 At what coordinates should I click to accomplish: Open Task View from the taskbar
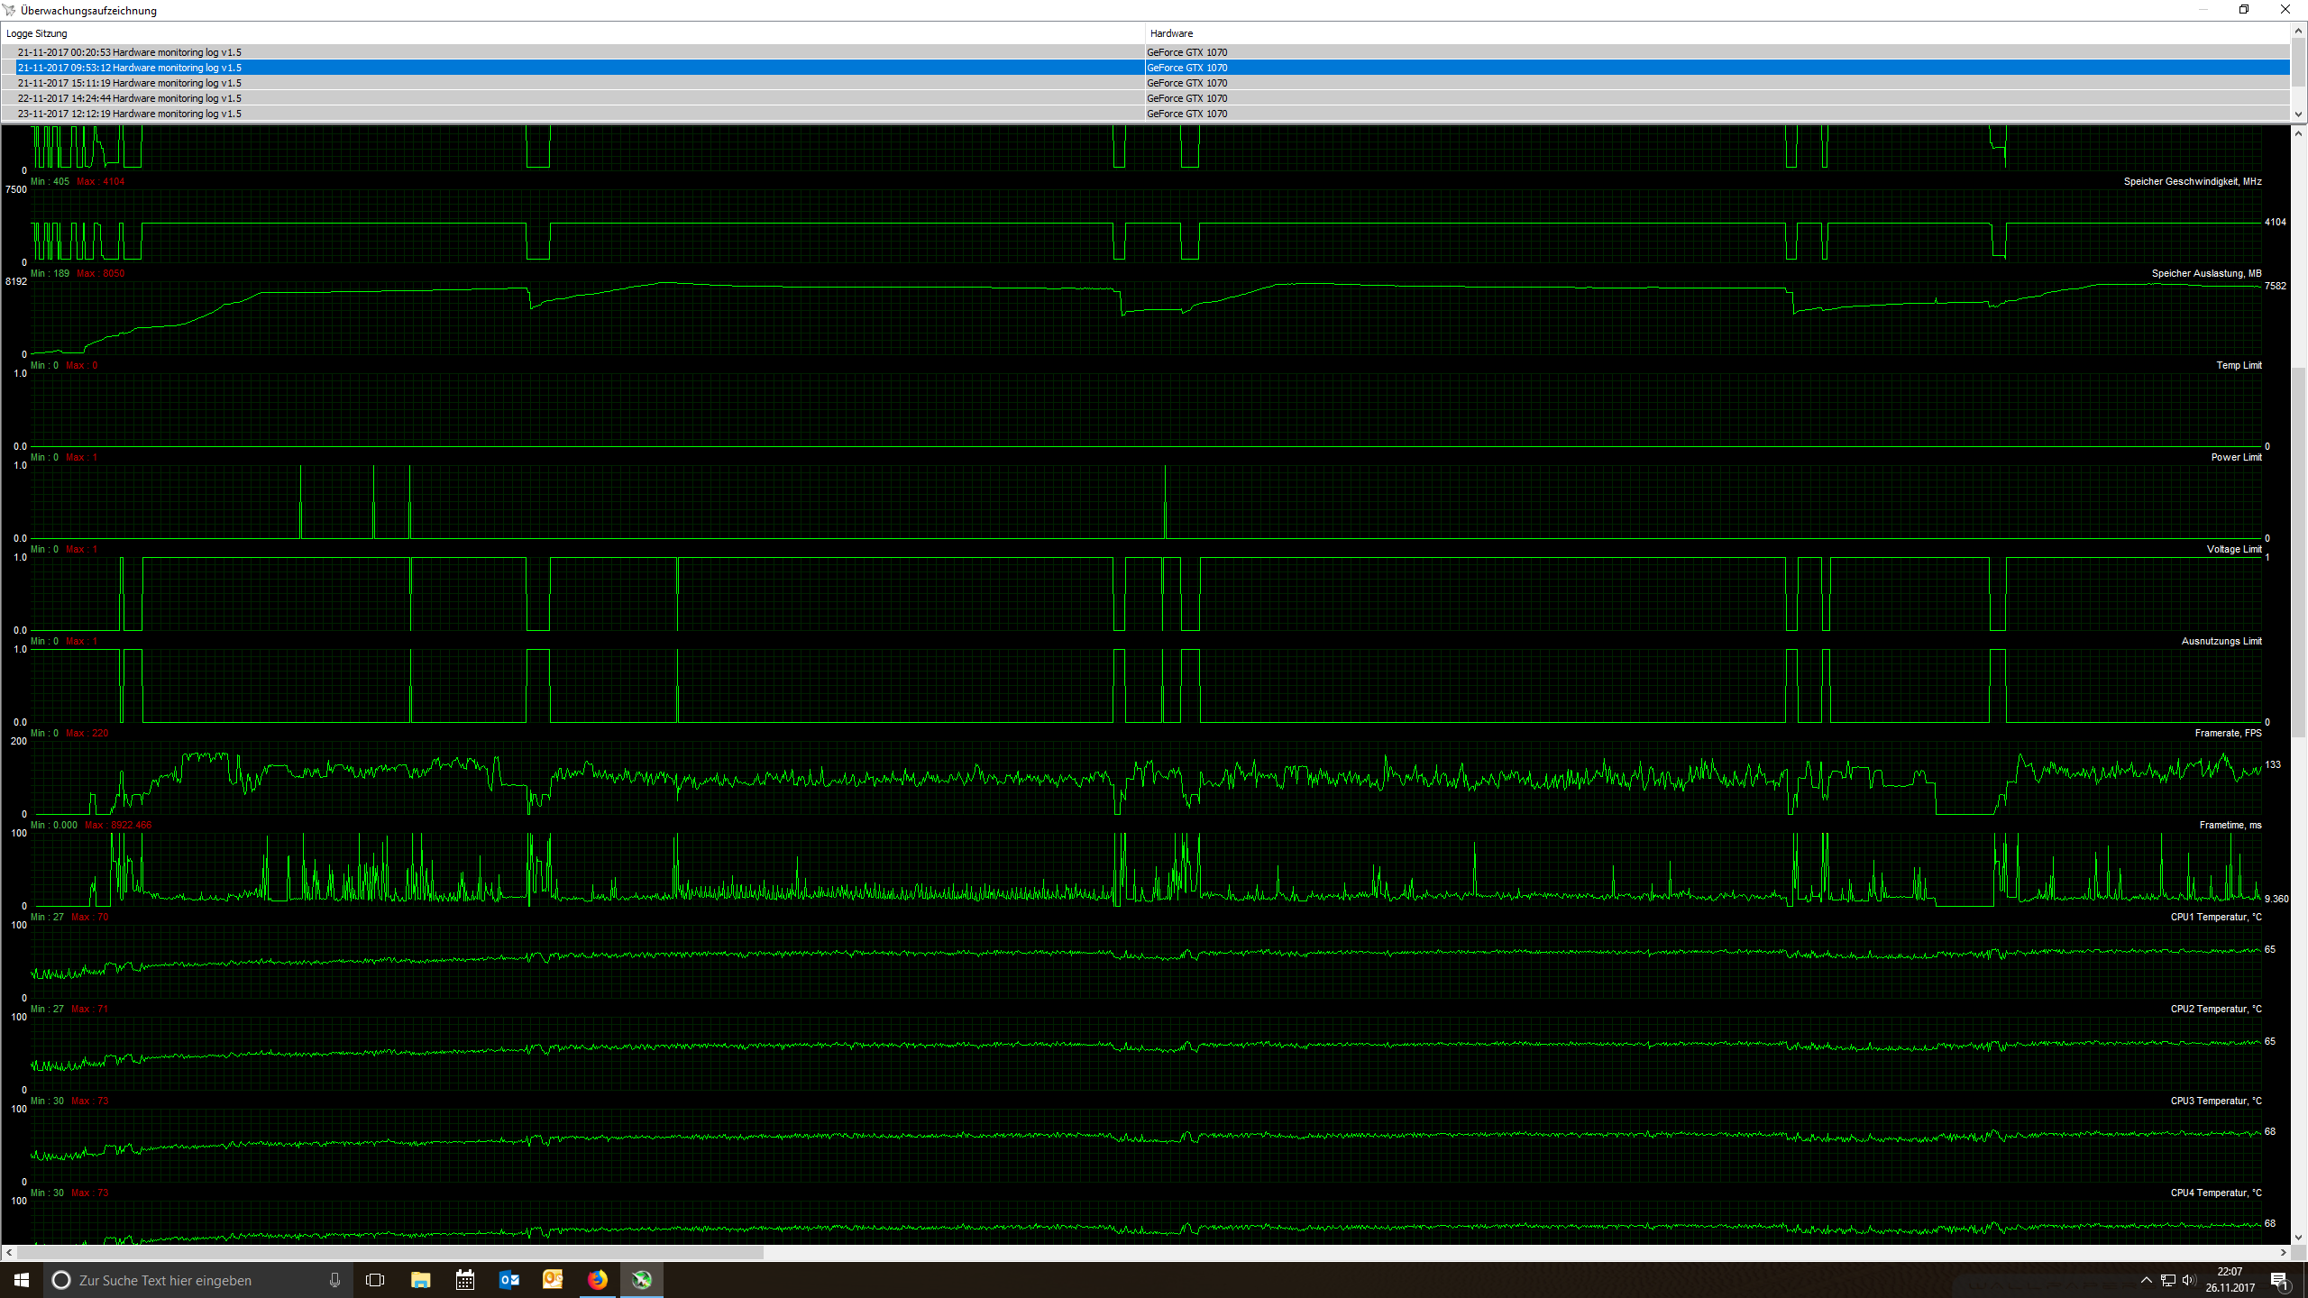(x=375, y=1280)
